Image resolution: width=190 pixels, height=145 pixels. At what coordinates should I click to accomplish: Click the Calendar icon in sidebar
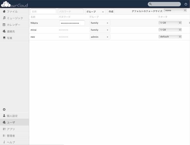[x=4, y=25]
